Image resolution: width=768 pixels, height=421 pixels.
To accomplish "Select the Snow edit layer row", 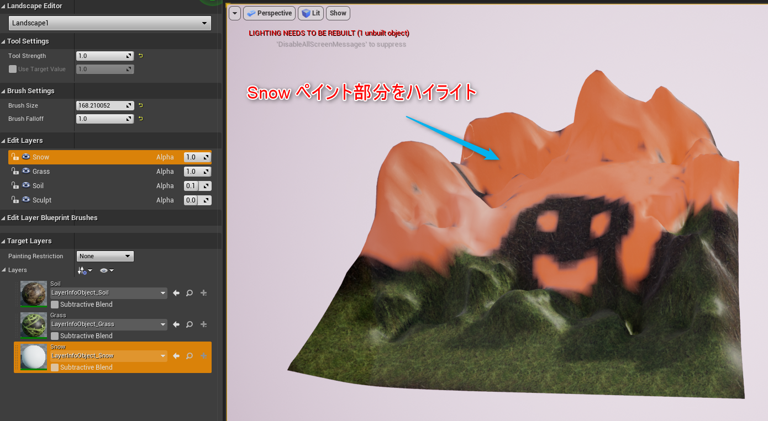I will coord(110,157).
